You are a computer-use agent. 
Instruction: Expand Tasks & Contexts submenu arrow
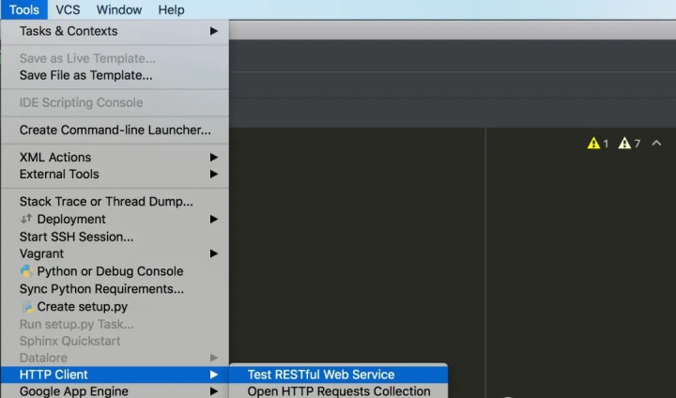(x=213, y=31)
